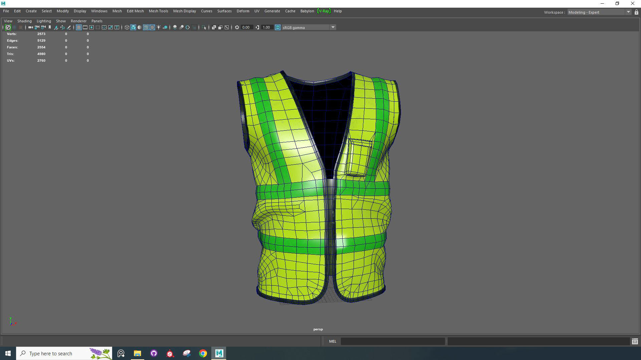Viewport: 641px width, 360px height.
Task: Click the MEL script language button
Action: coord(333,341)
